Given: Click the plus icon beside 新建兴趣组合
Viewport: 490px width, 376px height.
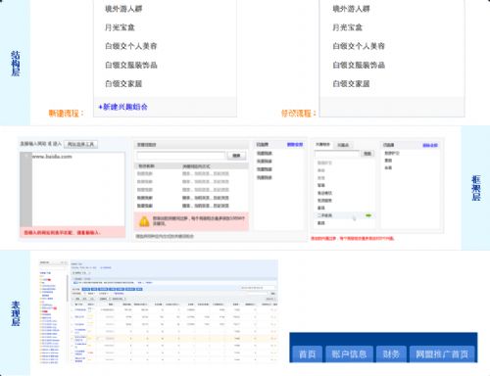Looking at the screenshot, I should coord(100,107).
